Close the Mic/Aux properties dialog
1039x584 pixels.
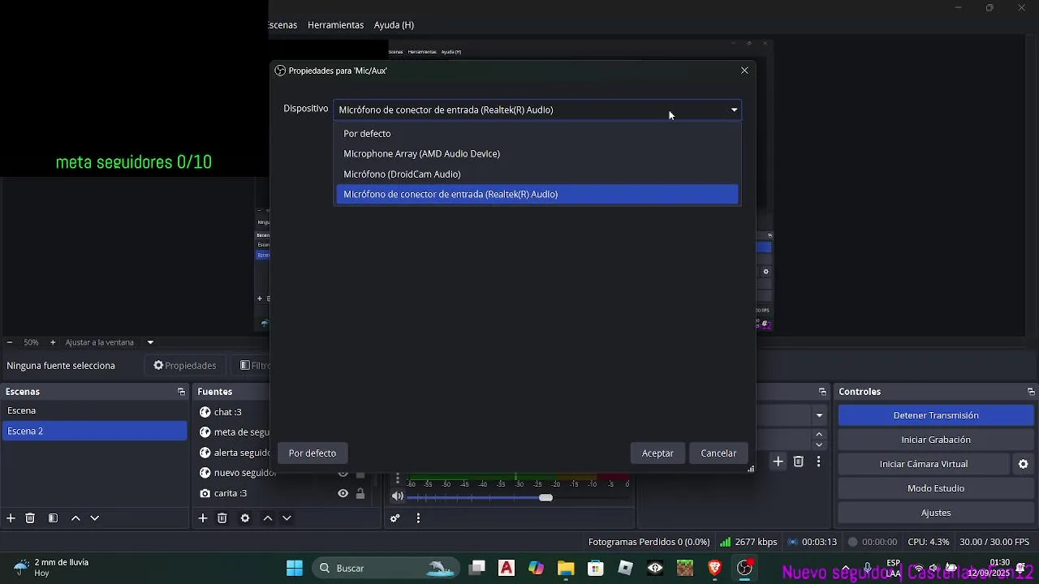[744, 71]
